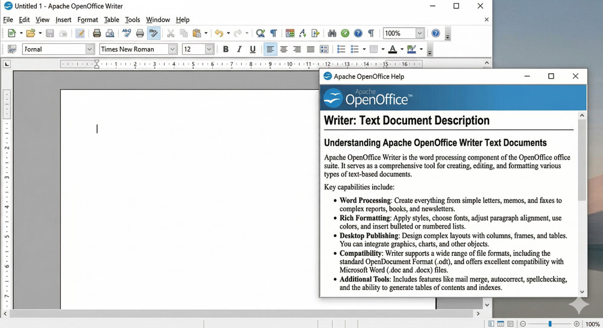Open the Tools menu
The width and height of the screenshot is (603, 328).
coord(132,20)
